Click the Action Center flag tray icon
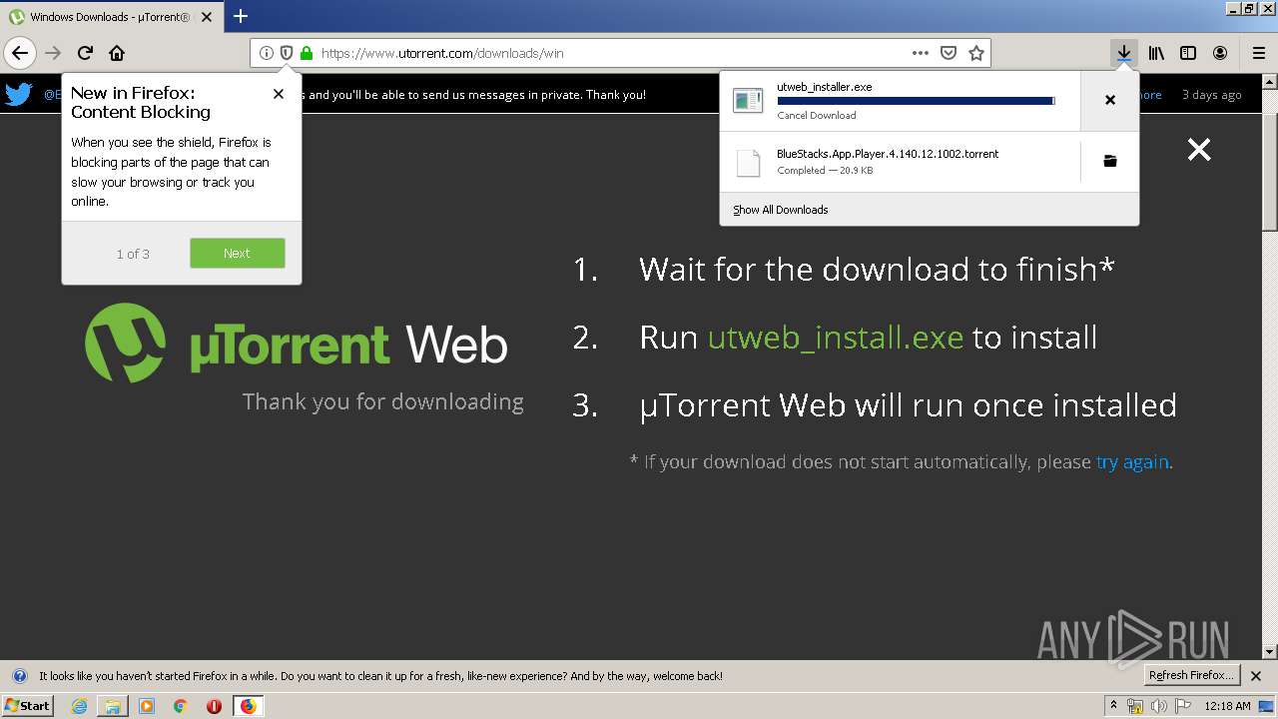The image size is (1278, 719). (x=1183, y=706)
